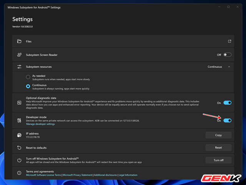Click the Reset to defaults arrow icon
The width and height of the screenshot is (246, 185).
click(x=19, y=147)
